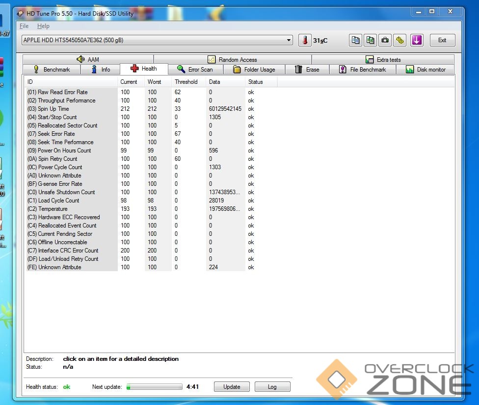Switch to the Random Access tab
479x405 pixels.
(233, 59)
